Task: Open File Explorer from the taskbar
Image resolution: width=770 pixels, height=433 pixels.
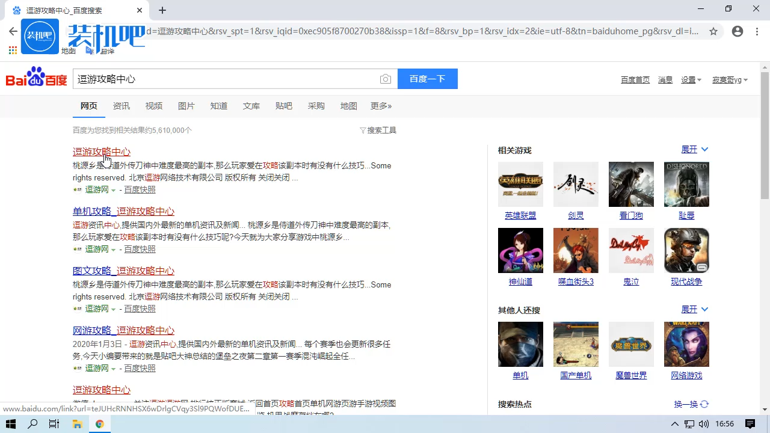Action: click(x=77, y=424)
